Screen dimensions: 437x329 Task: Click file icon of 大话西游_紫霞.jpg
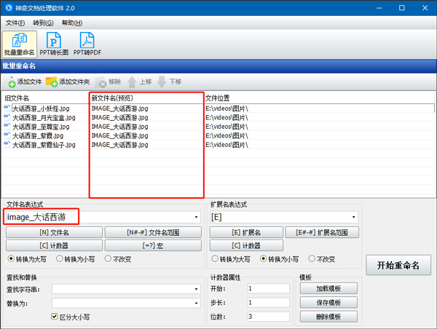tap(7, 135)
